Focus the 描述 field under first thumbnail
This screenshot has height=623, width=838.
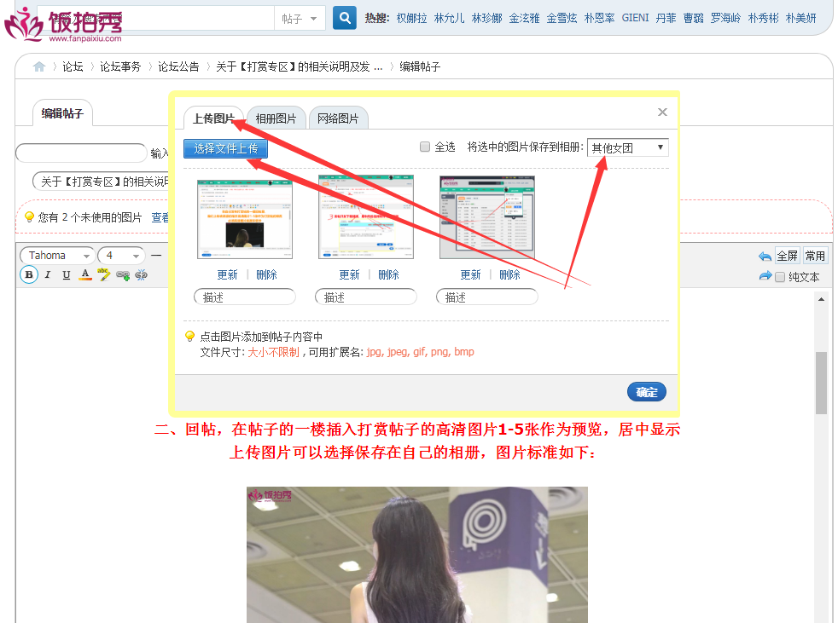coord(245,297)
